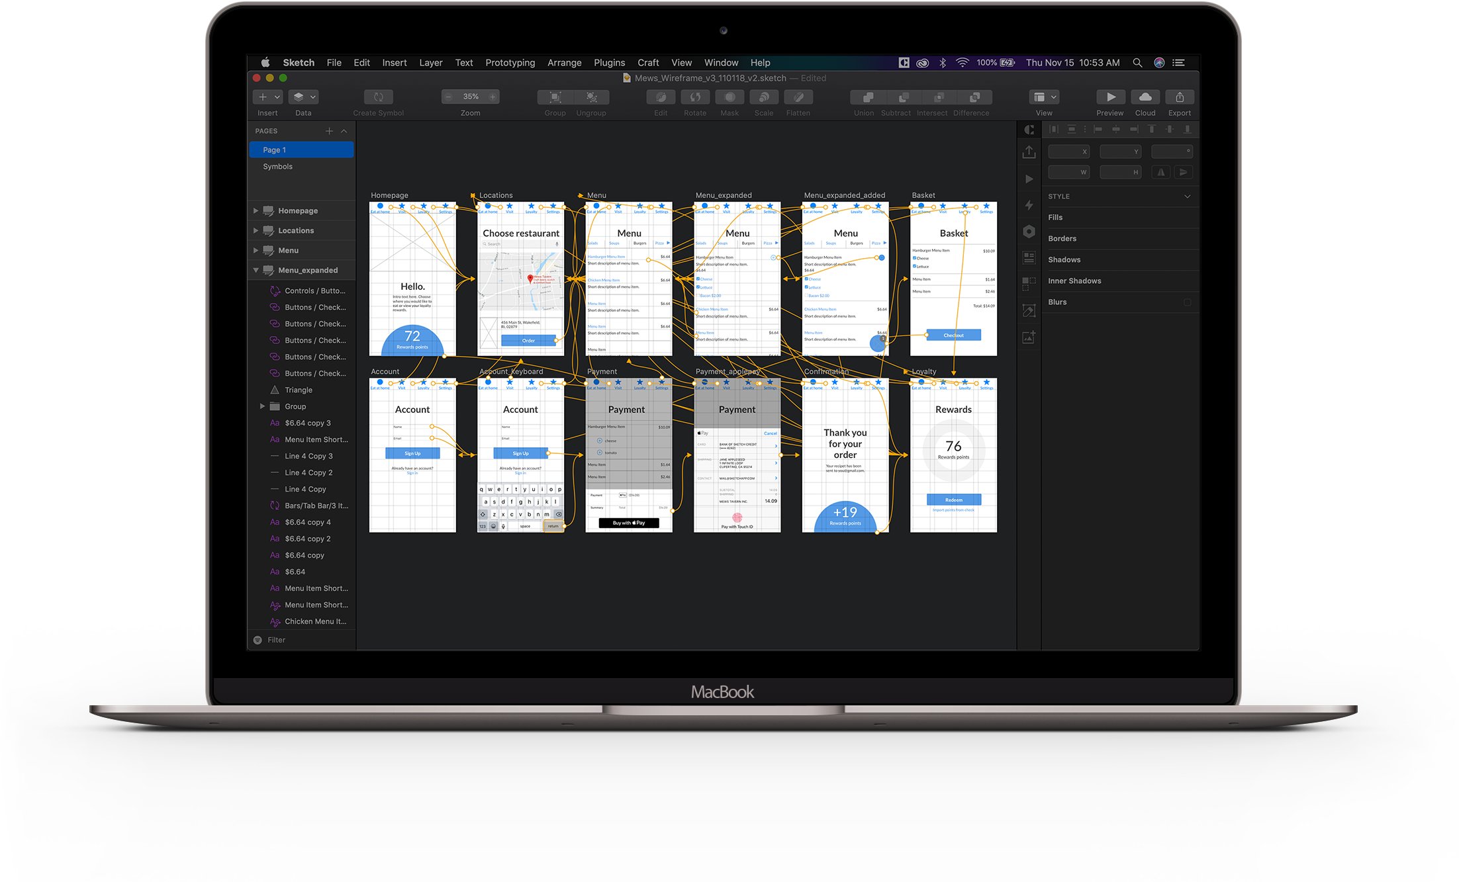
Task: Click the Export toolbar icon
Action: coord(1180,97)
